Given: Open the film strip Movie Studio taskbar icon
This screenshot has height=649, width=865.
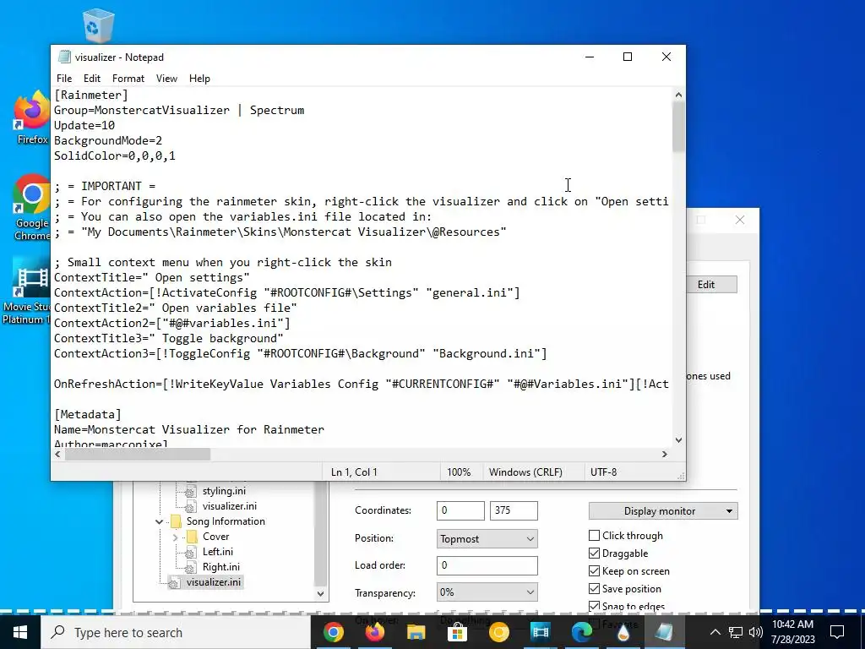Looking at the screenshot, I should point(540,632).
